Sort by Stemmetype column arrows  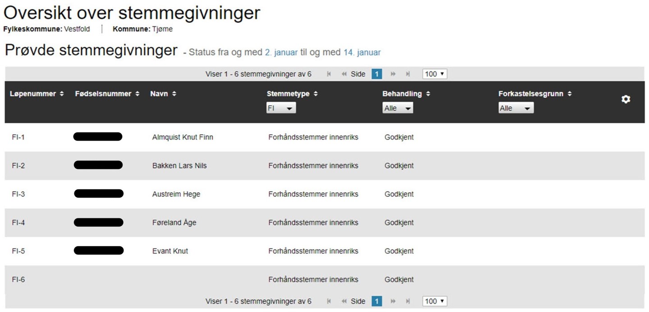point(316,94)
